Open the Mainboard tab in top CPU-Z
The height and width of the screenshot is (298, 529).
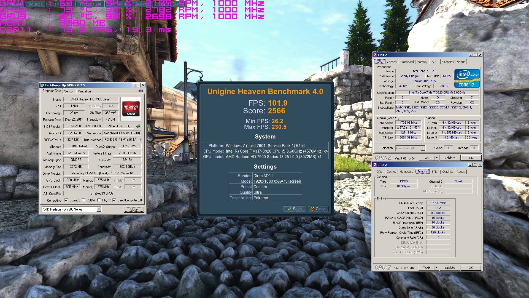(407, 62)
